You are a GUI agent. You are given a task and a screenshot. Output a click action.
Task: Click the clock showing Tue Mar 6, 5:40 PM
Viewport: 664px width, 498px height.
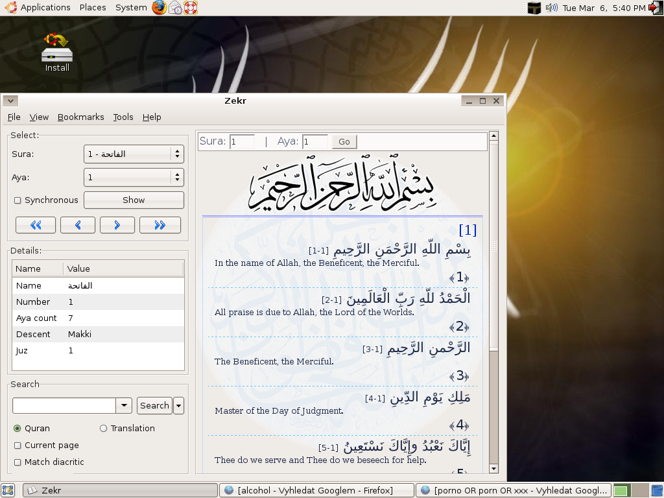tap(604, 8)
